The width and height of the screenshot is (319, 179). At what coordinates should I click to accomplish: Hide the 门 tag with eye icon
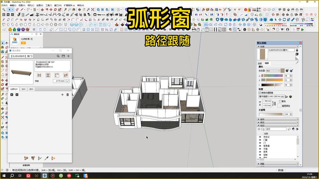pyautogui.click(x=260, y=143)
